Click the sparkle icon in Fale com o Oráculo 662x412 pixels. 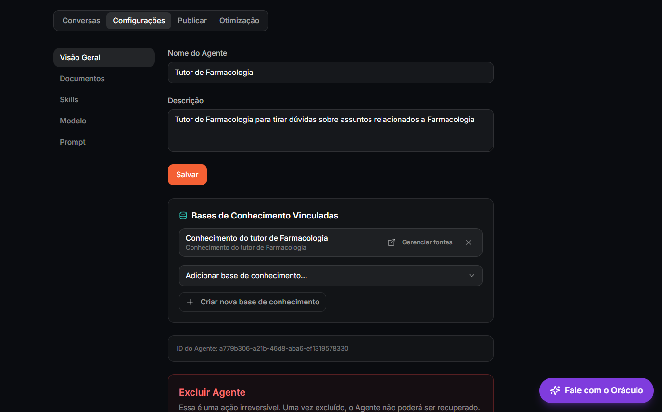click(x=555, y=390)
